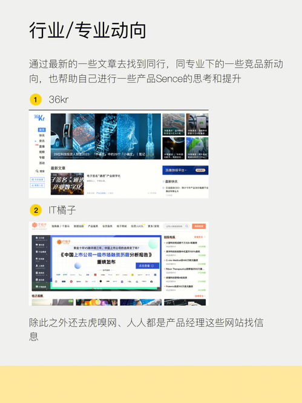The height and width of the screenshot is (403, 302).
Task: Click the IT橘子 section label text
Action: point(62,210)
